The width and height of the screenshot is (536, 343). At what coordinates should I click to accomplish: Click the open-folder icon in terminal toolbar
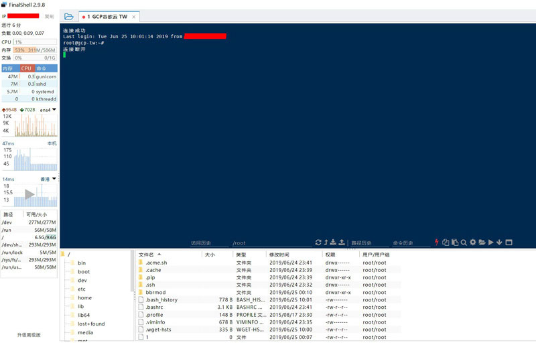click(x=482, y=243)
